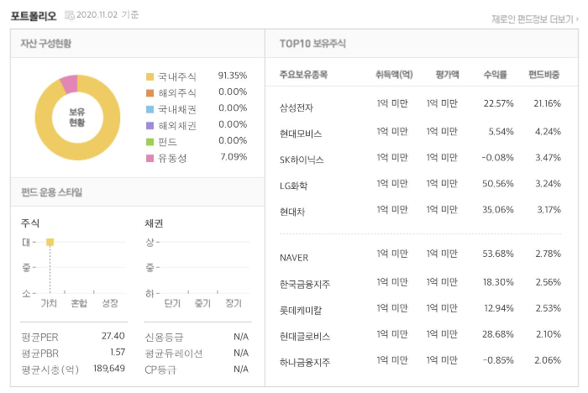The image size is (588, 393).
Task: Click the purple 해외채권 legend swatch
Action: click(150, 126)
